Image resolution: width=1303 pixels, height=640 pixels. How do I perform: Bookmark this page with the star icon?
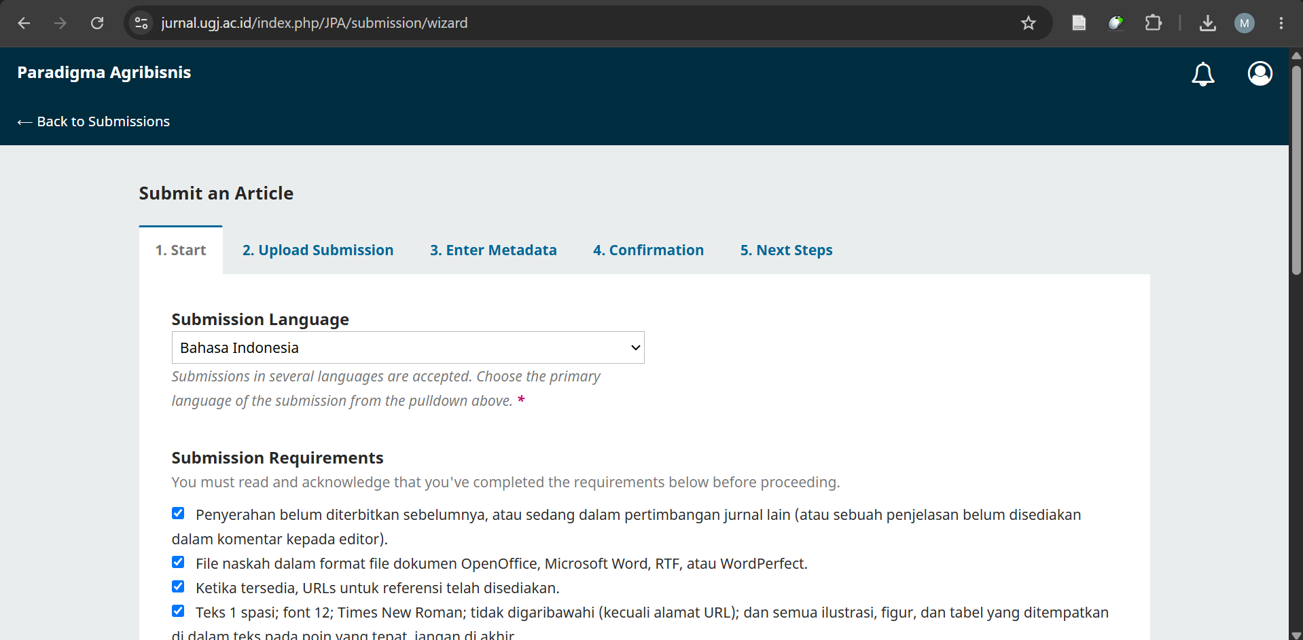pyautogui.click(x=1029, y=23)
